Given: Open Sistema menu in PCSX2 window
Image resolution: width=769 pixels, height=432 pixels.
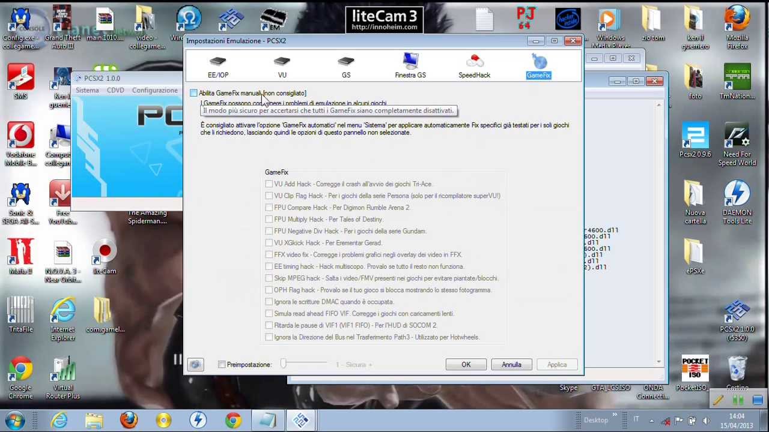Looking at the screenshot, I should click(87, 90).
